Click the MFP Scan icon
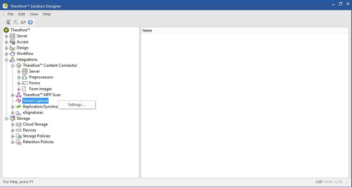The height and width of the screenshot is (187, 352). click(x=19, y=95)
